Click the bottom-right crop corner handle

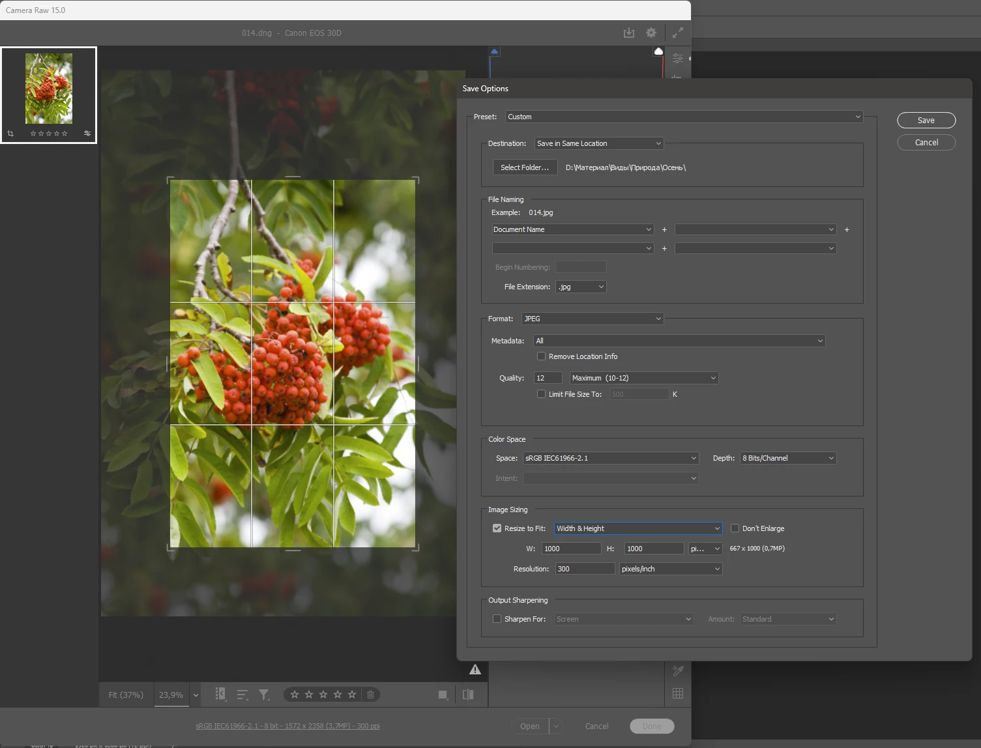click(415, 547)
